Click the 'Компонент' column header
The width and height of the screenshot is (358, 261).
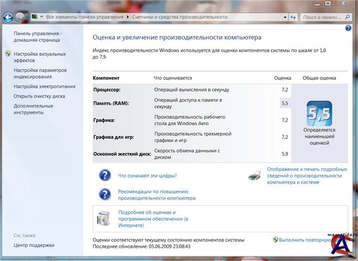(106, 78)
